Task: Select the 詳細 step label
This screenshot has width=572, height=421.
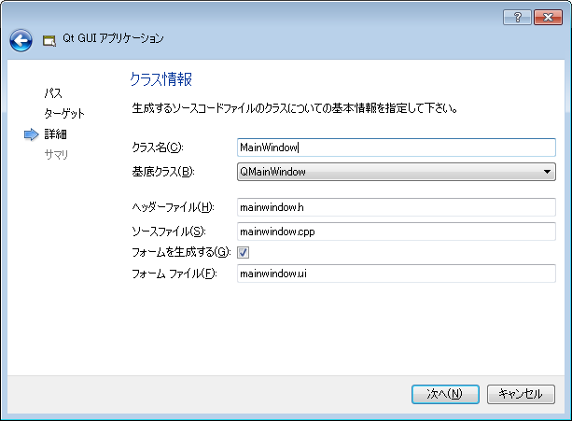Action: coord(55,134)
